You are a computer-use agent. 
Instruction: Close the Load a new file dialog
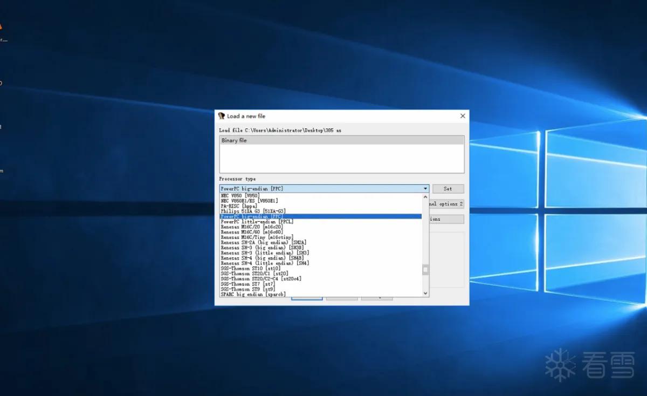[x=463, y=116]
